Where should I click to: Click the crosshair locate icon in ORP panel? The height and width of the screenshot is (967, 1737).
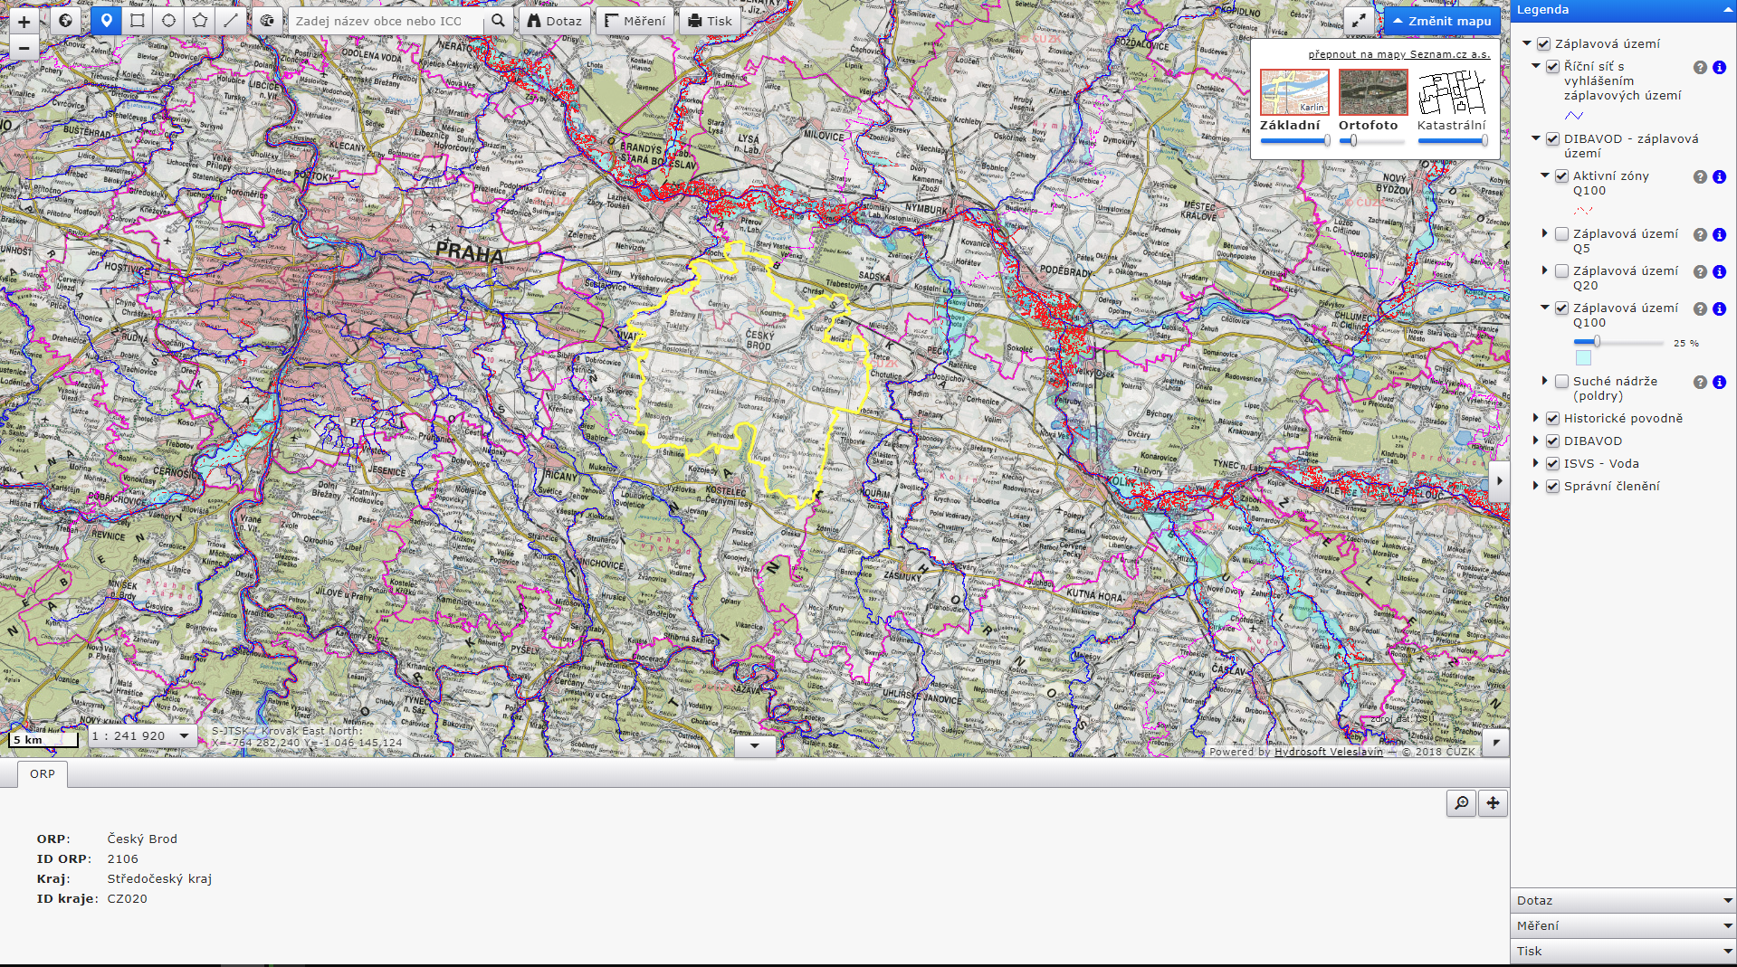[x=1493, y=803]
